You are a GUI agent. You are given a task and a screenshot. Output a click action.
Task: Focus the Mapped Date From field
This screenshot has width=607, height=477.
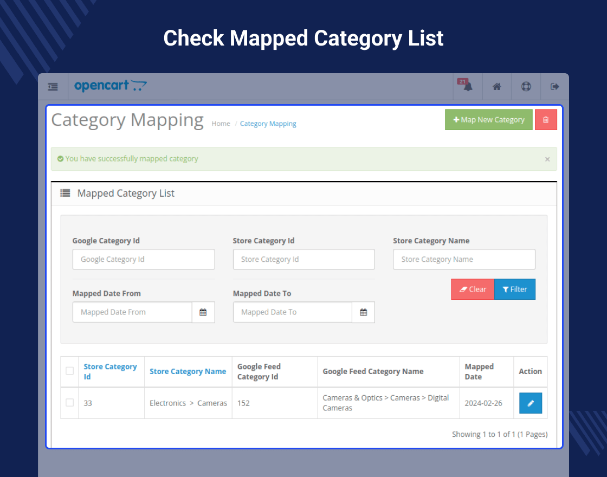point(132,312)
